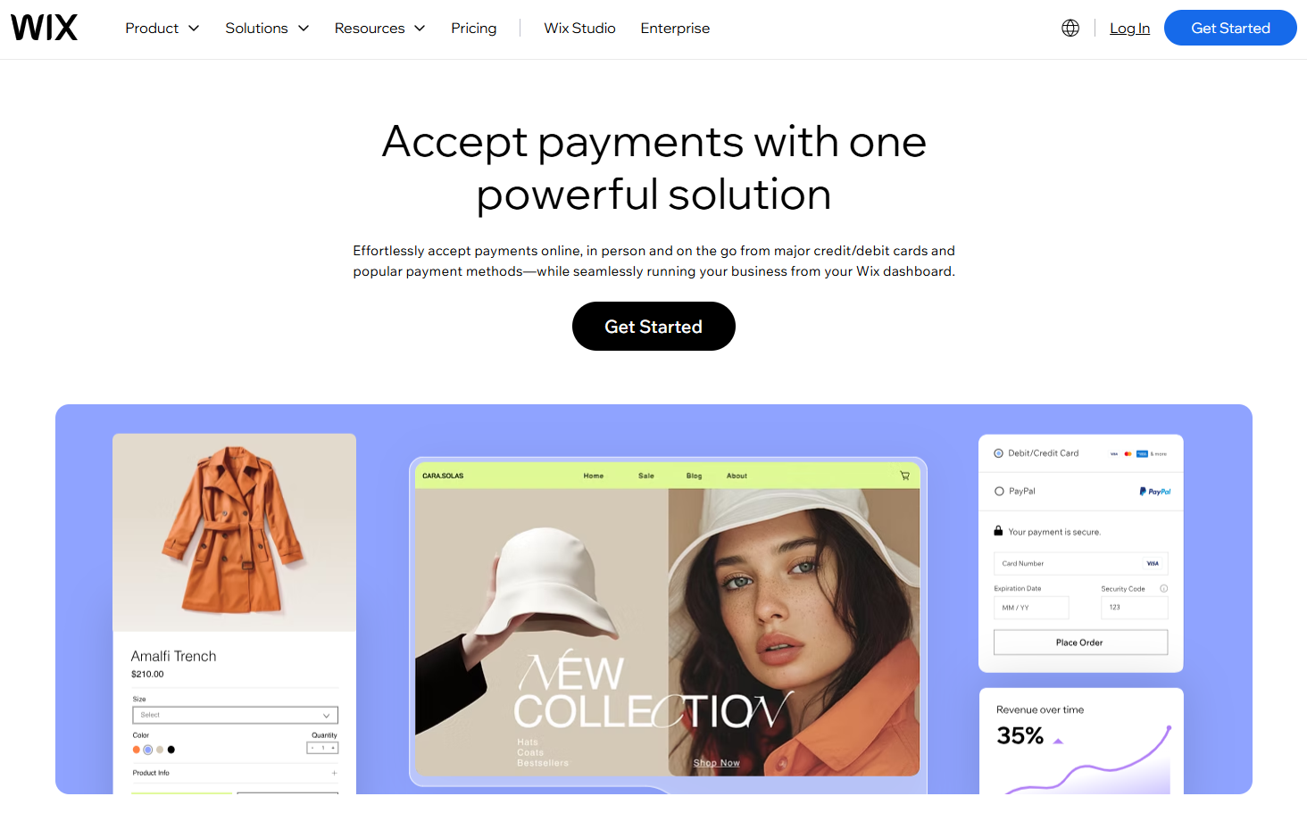Click the PayPal logo in the payment panel
1307x813 pixels.
tap(1155, 492)
